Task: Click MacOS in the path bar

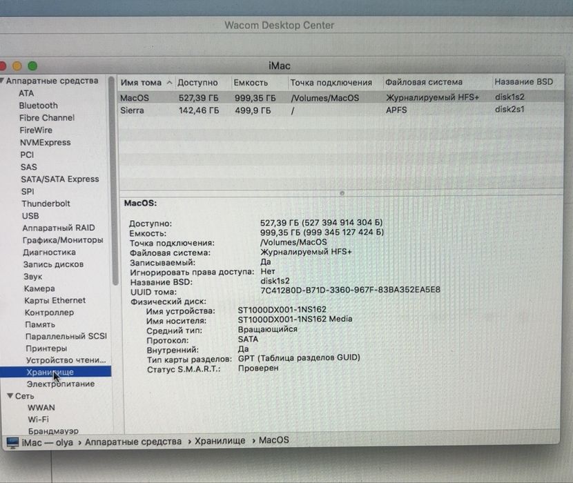Action: 273,440
